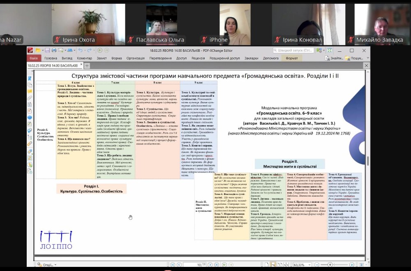Screen dimensions: 411x271
Task: Click the Undo arrow icon
Action: (x=80, y=51)
